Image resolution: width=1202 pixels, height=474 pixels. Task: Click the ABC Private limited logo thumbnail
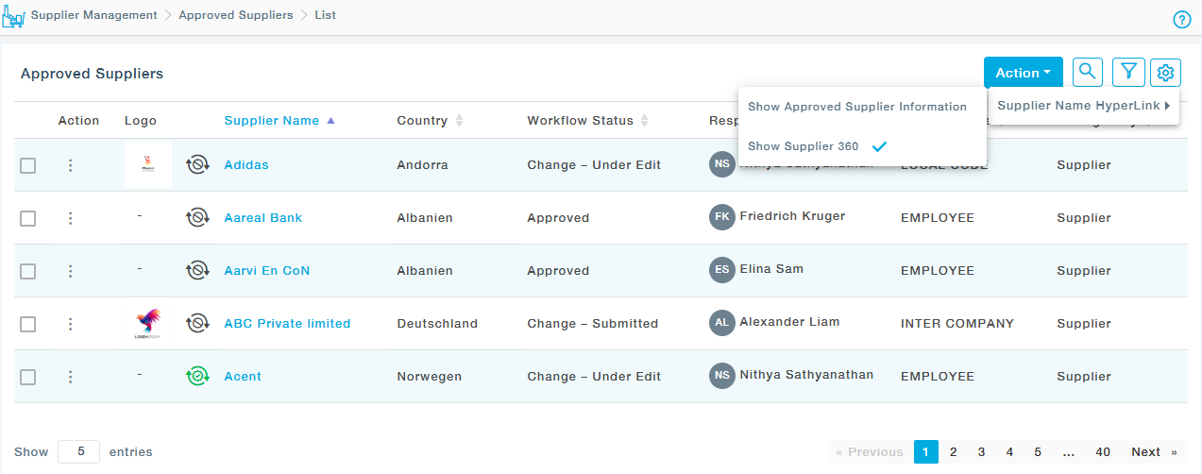tap(147, 324)
